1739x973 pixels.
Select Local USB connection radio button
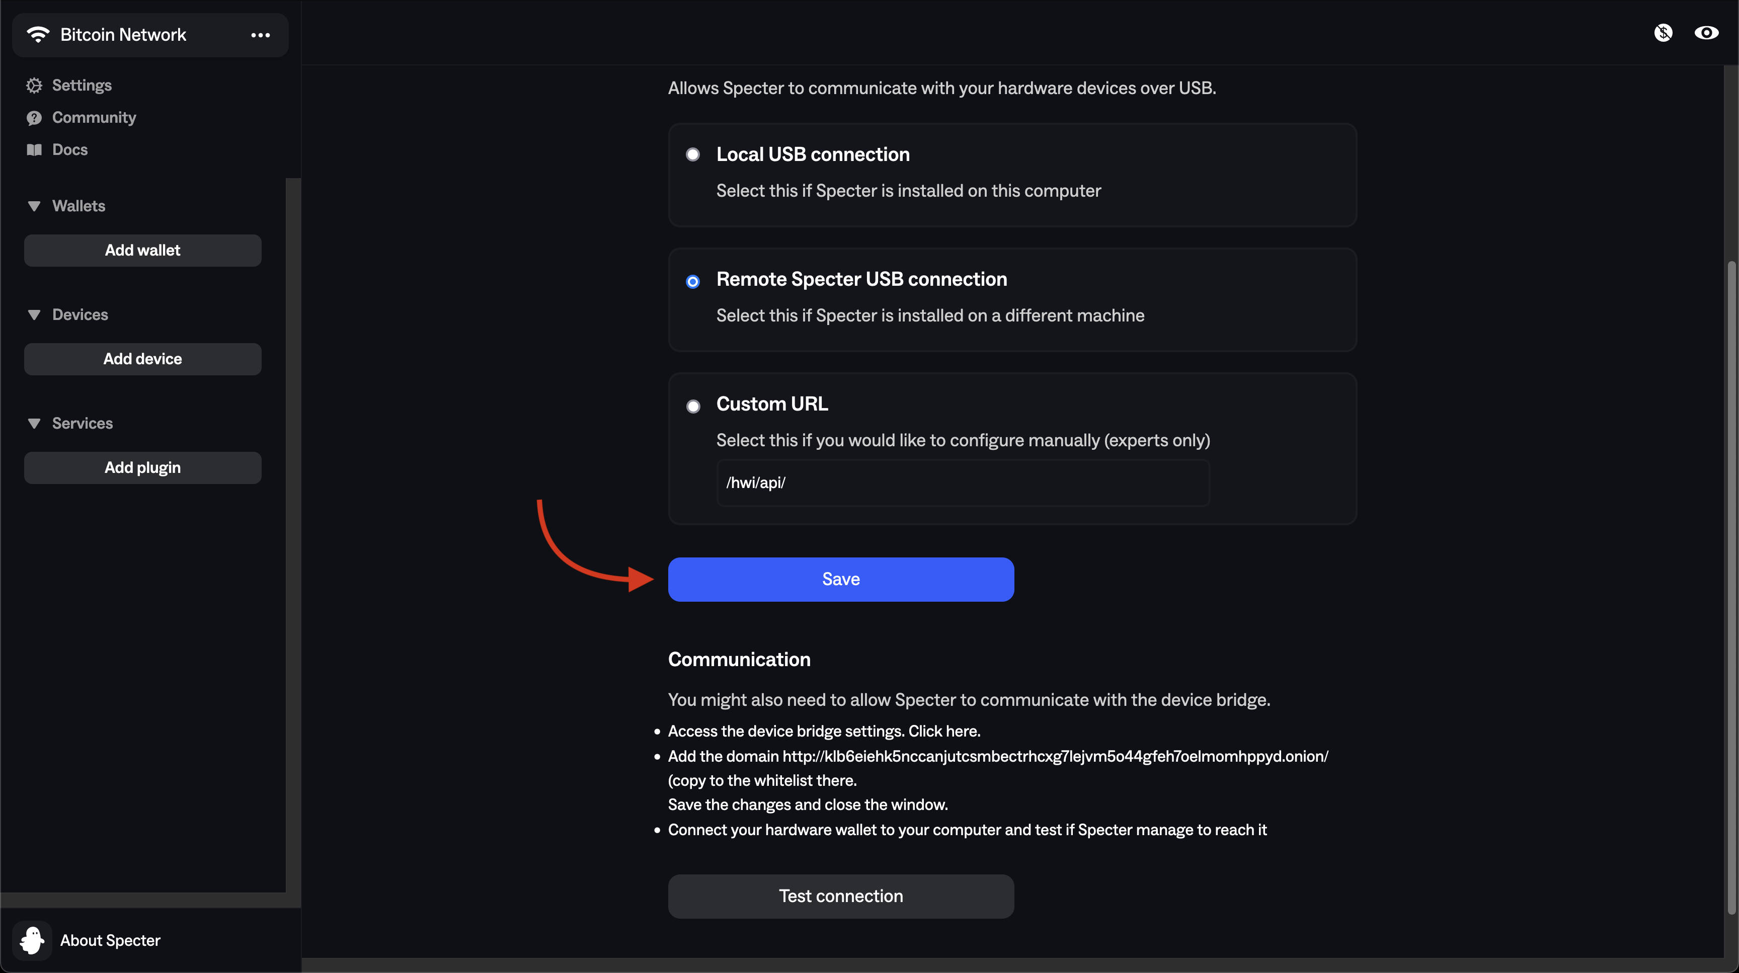[x=692, y=154]
